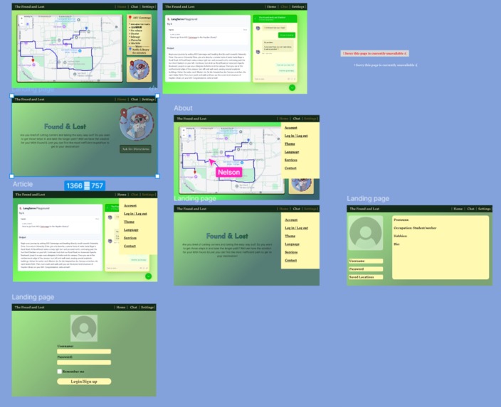Select the 'Hobbies:' text in the profile frame
Screen dimensions: 501x407
(x=401, y=236)
